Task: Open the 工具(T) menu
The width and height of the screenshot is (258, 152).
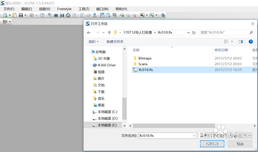Action: 84,9
